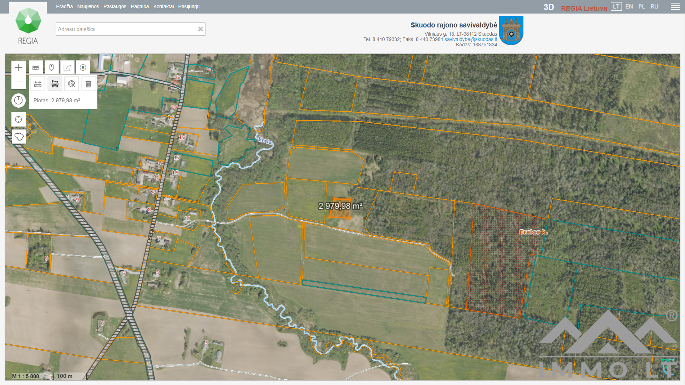Select the location marker tool

(51, 68)
